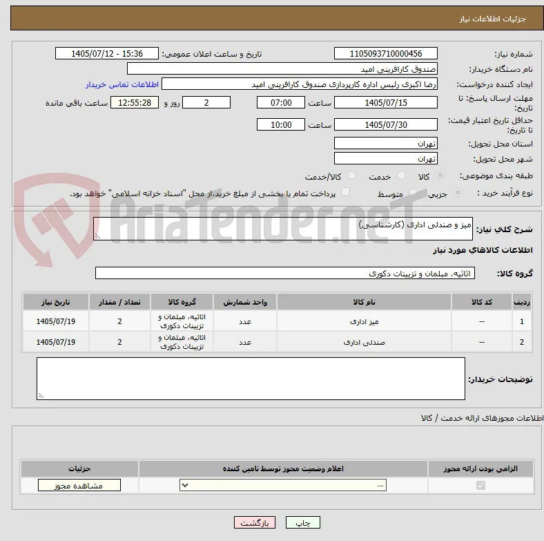Select the خدمت radio button
Screen dimensions: 544x541
point(401,175)
